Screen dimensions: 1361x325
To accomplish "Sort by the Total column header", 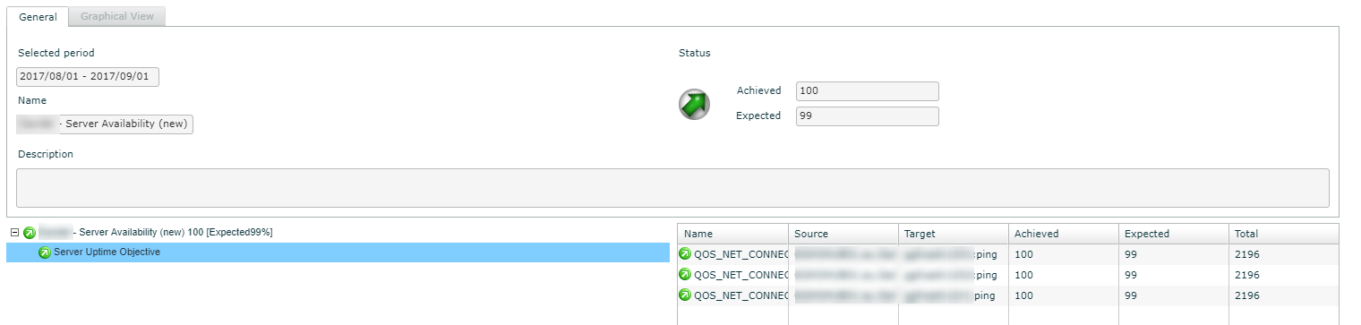I will pos(1283,234).
